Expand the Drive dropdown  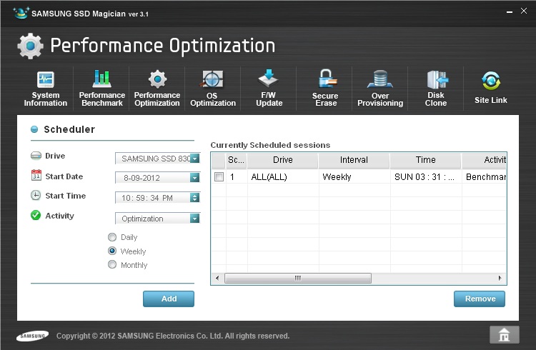(x=194, y=159)
